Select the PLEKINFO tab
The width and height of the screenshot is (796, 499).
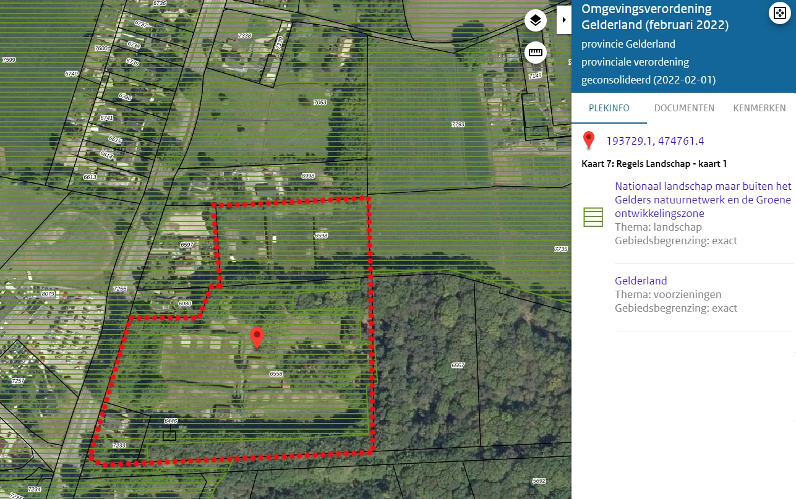pyautogui.click(x=609, y=108)
